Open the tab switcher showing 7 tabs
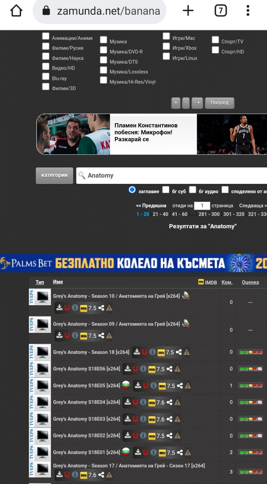This screenshot has width=267, height=484. click(221, 11)
